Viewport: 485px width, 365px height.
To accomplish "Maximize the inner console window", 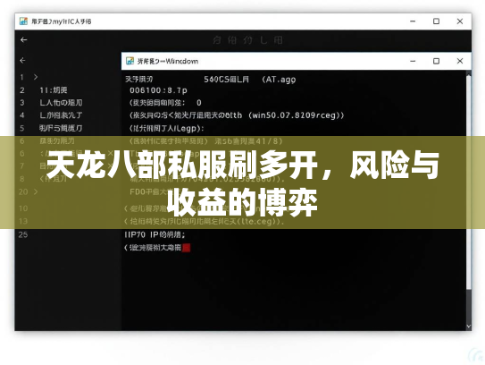I will point(436,61).
